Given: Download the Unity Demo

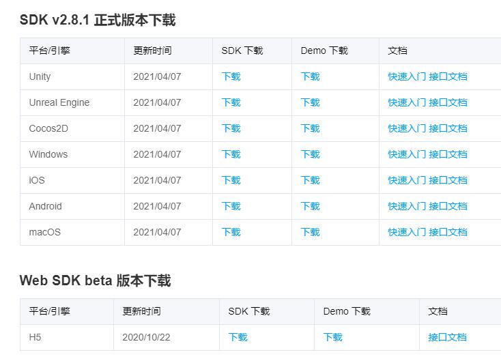Looking at the screenshot, I should point(310,76).
